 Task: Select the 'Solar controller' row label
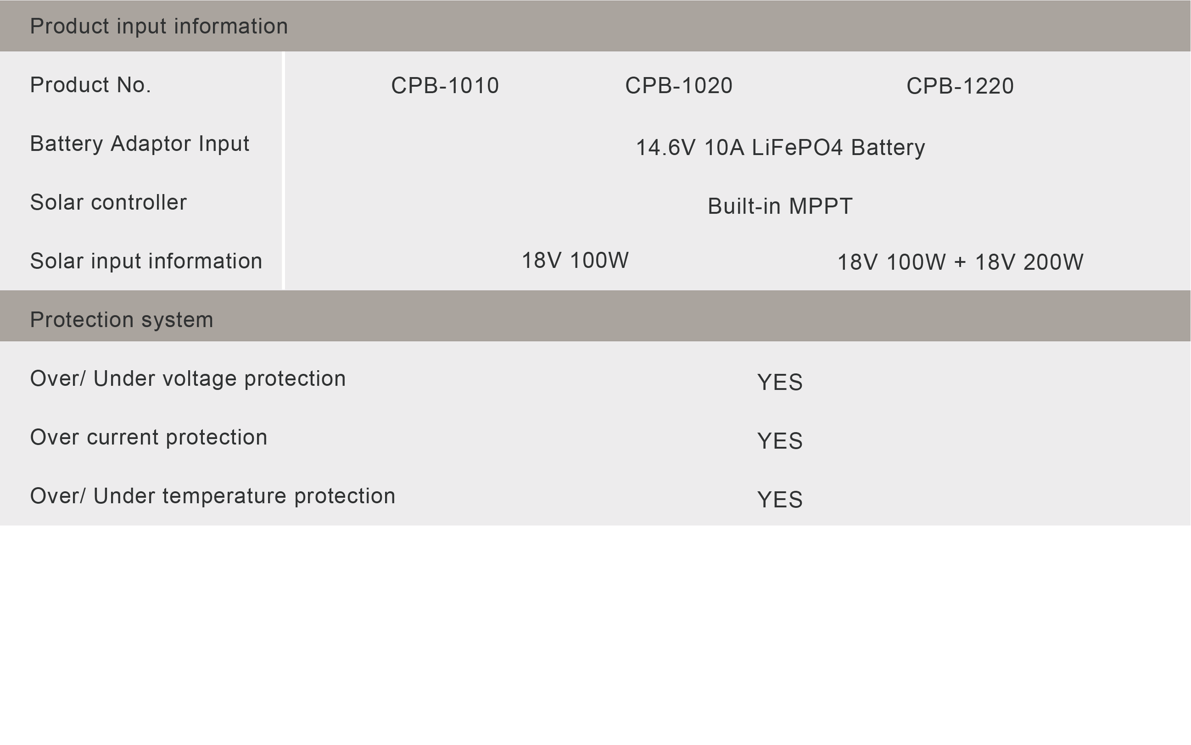point(108,202)
